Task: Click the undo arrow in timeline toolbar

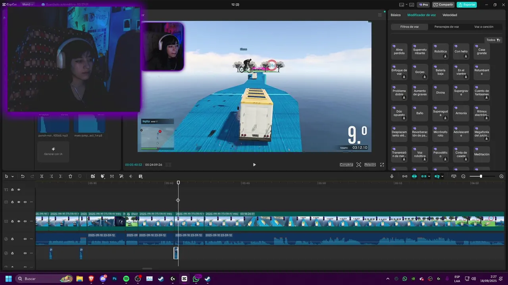Action: point(23,176)
